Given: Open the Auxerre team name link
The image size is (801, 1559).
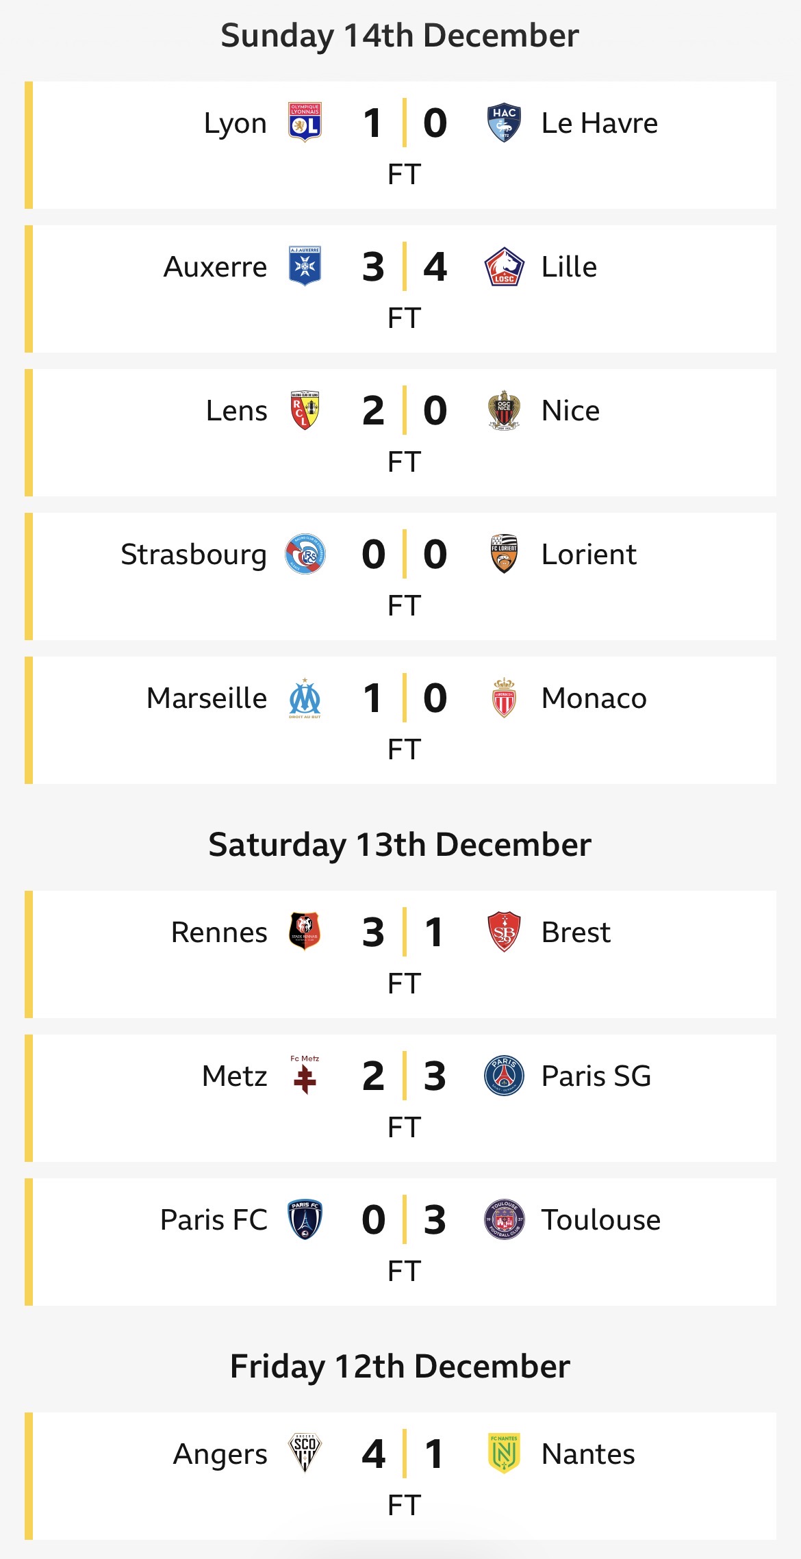Looking at the screenshot, I should (215, 267).
